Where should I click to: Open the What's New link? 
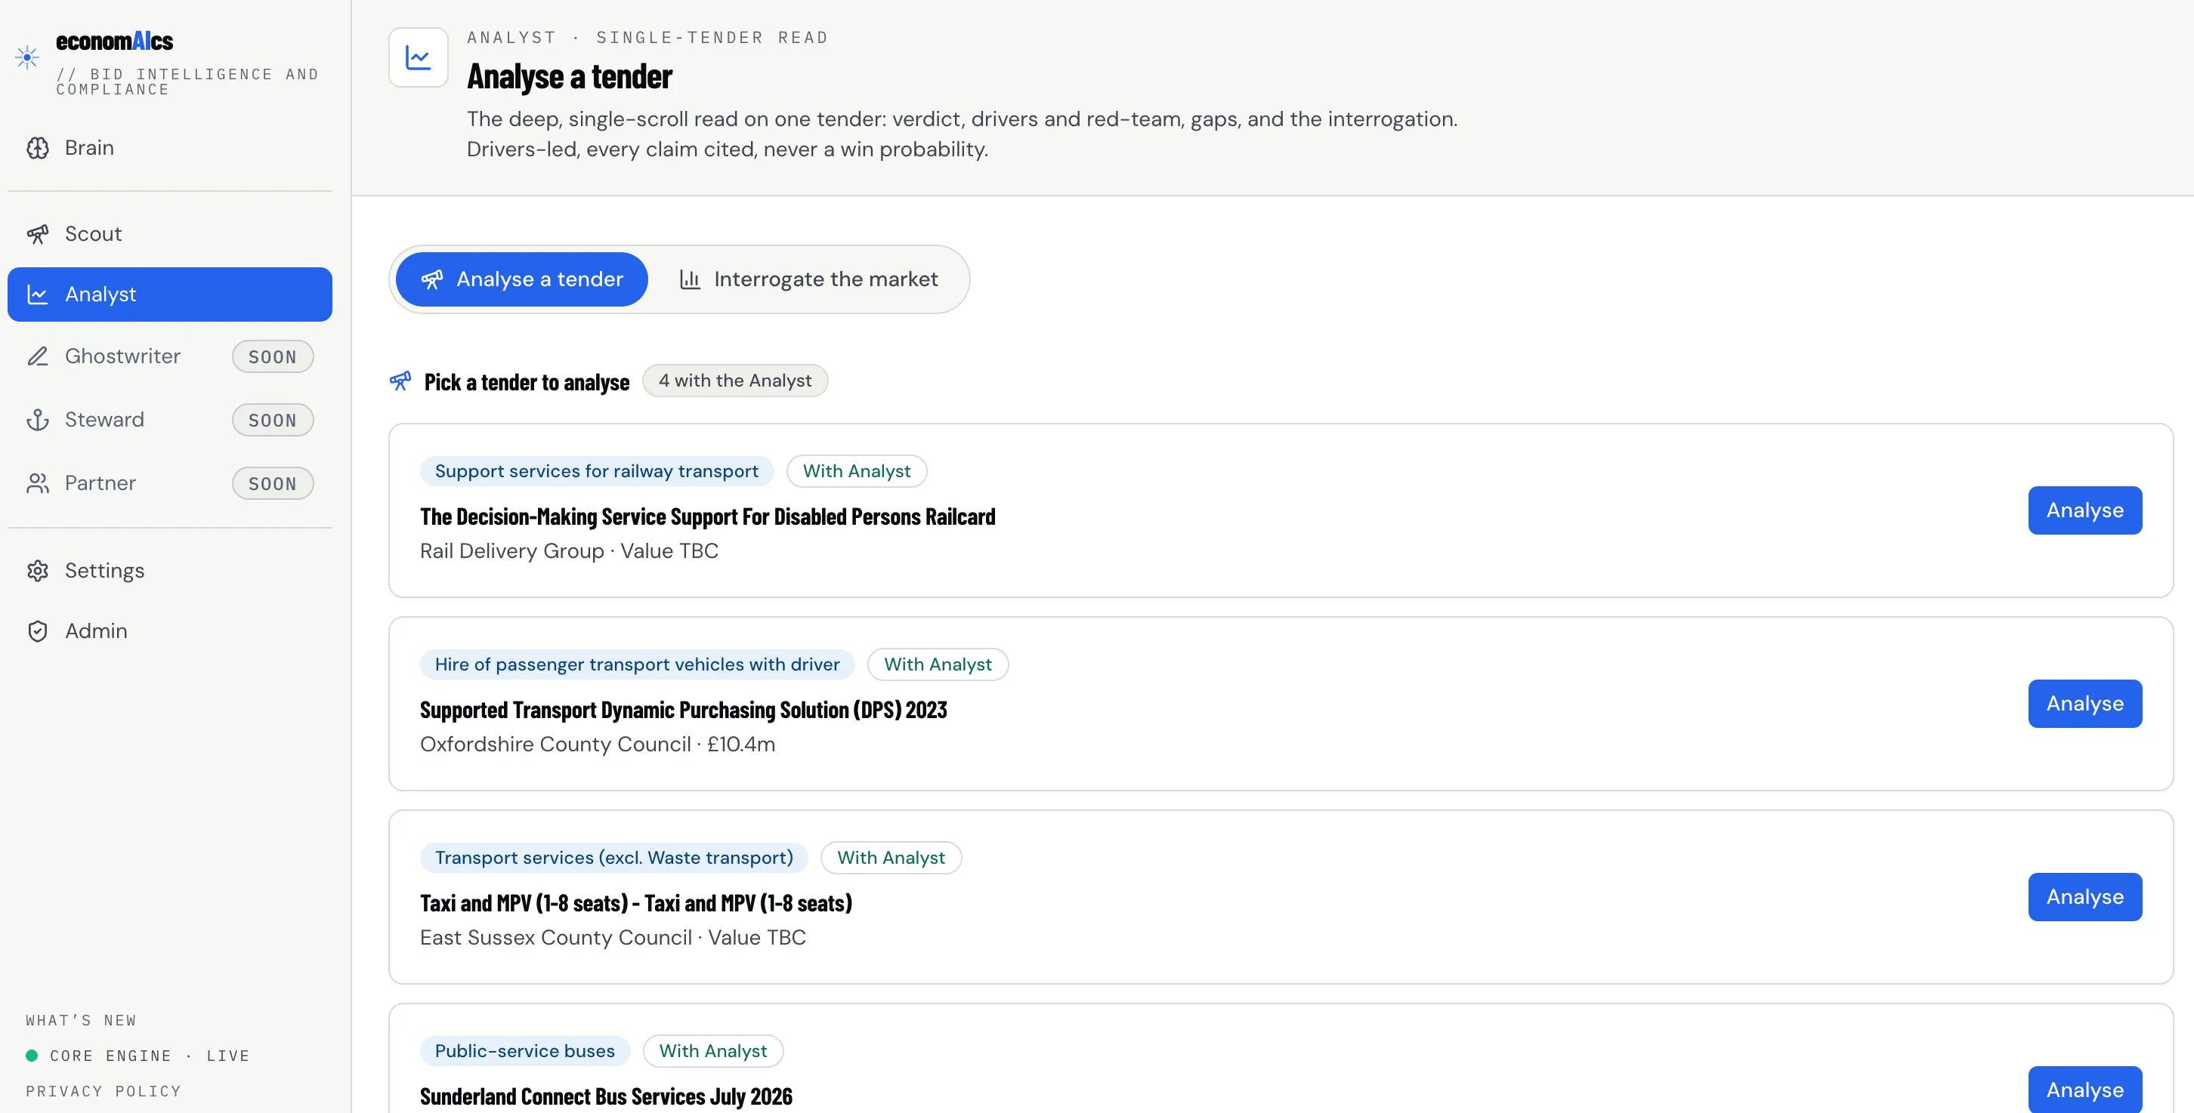(81, 1020)
